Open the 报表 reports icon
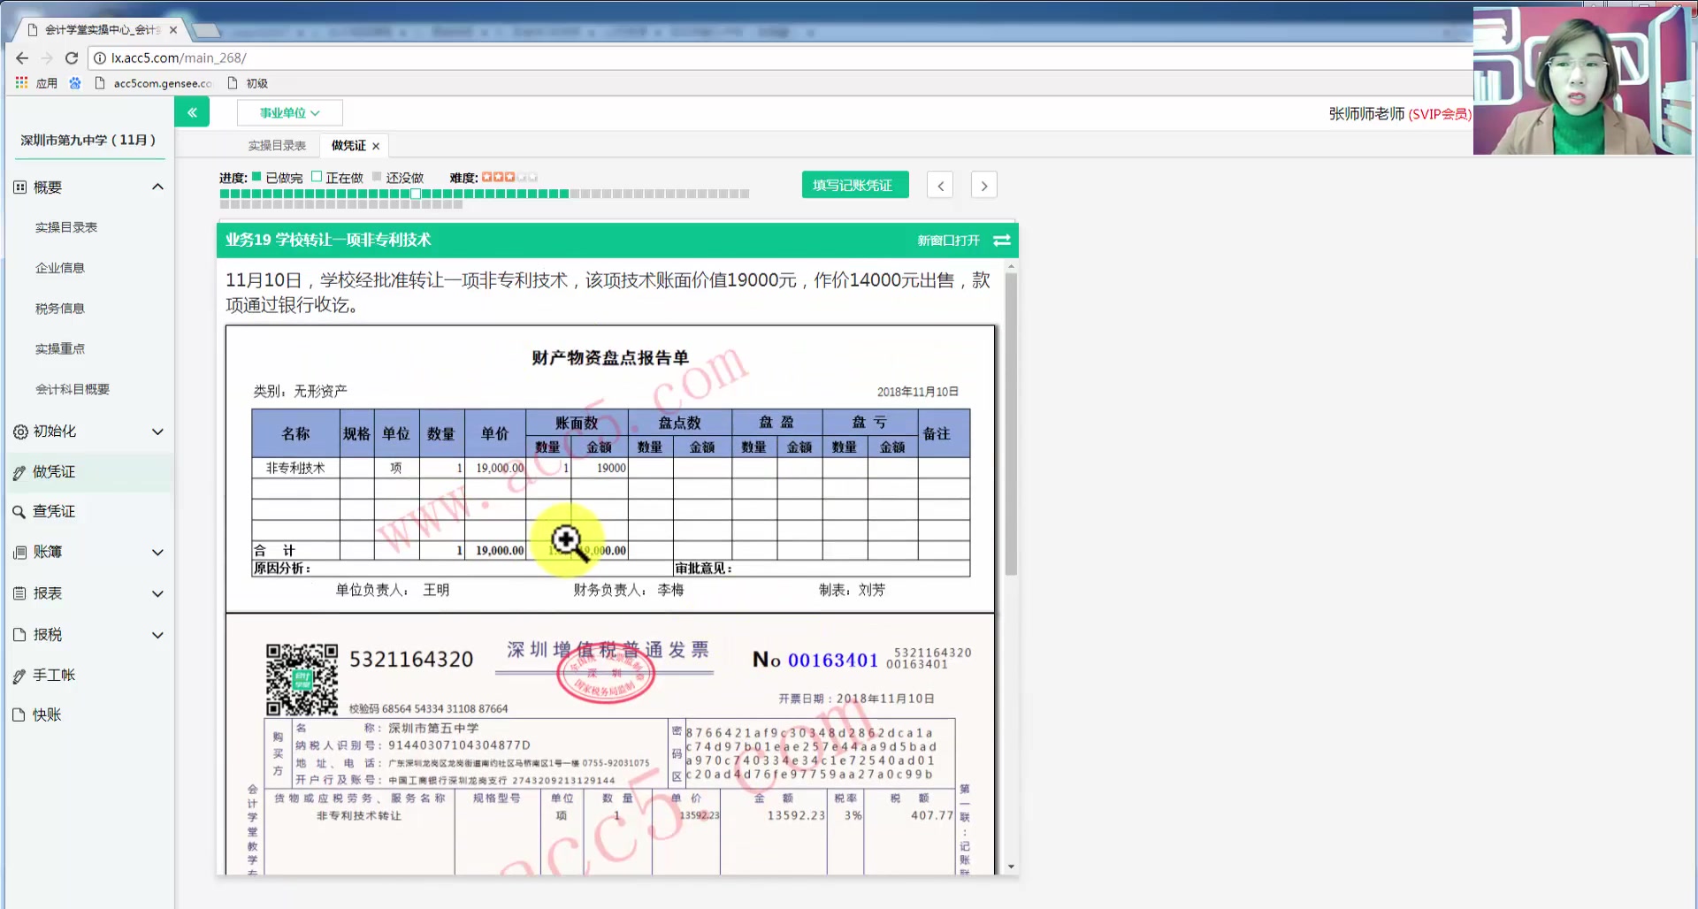 coord(19,593)
